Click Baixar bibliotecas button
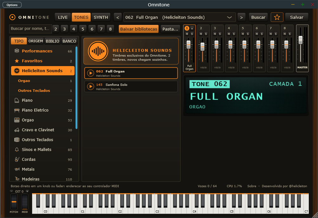This screenshot has height=218, width=318. [139, 29]
